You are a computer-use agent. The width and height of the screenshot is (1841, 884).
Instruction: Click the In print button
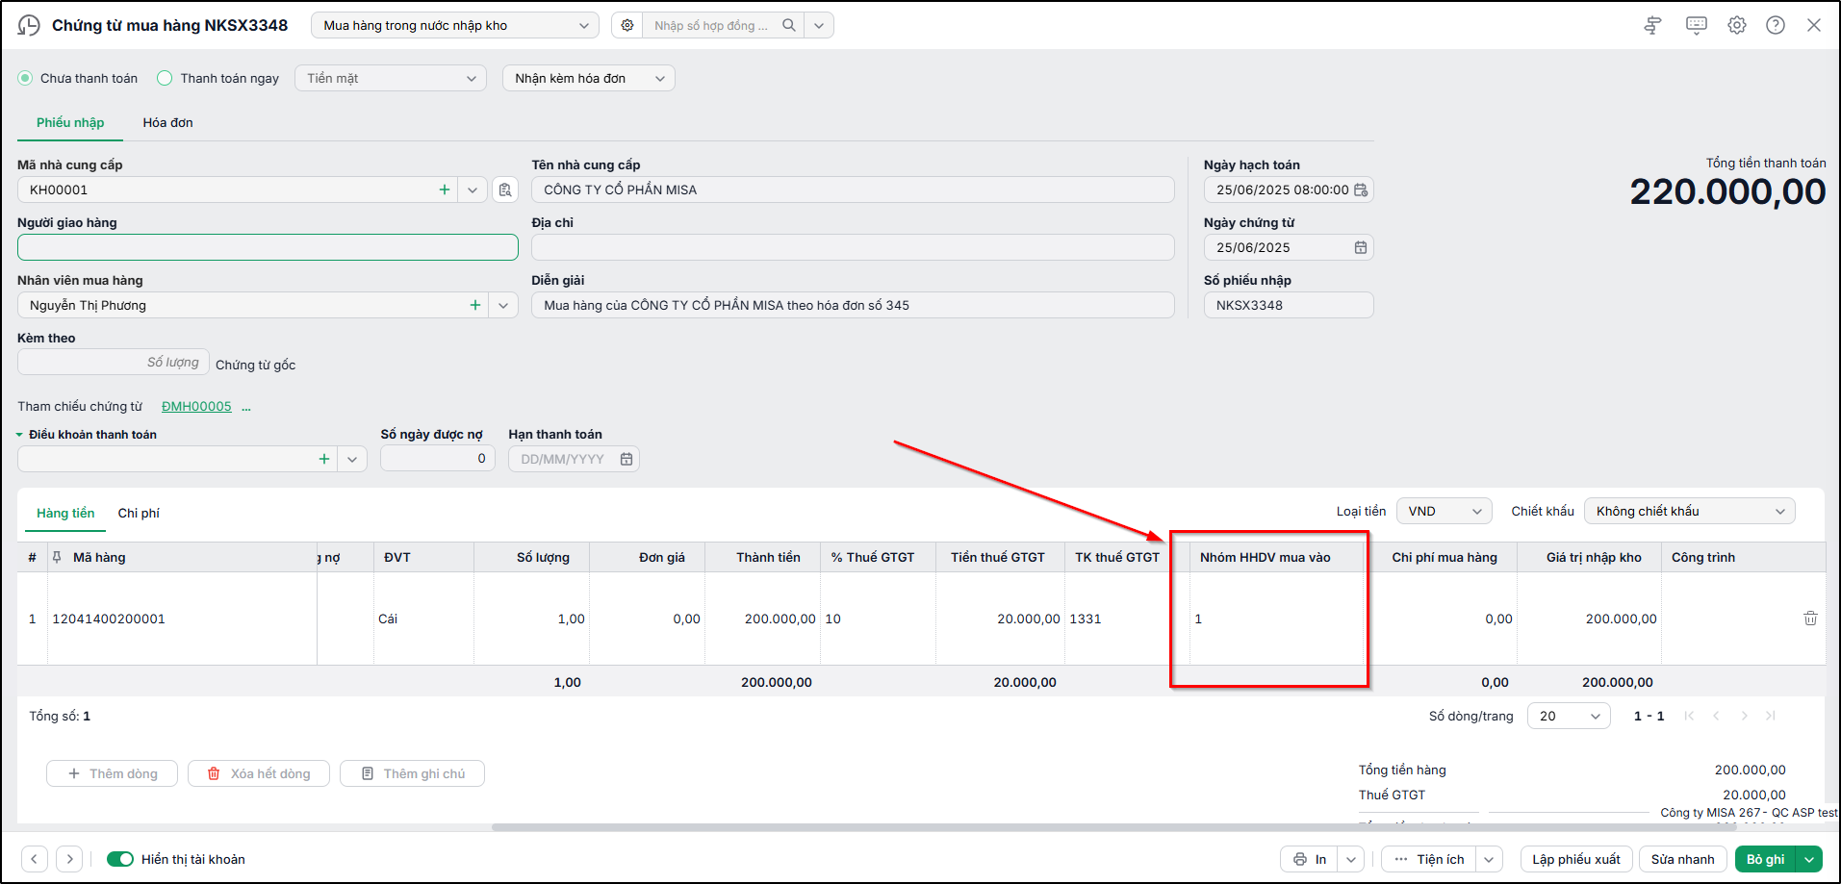click(1311, 859)
